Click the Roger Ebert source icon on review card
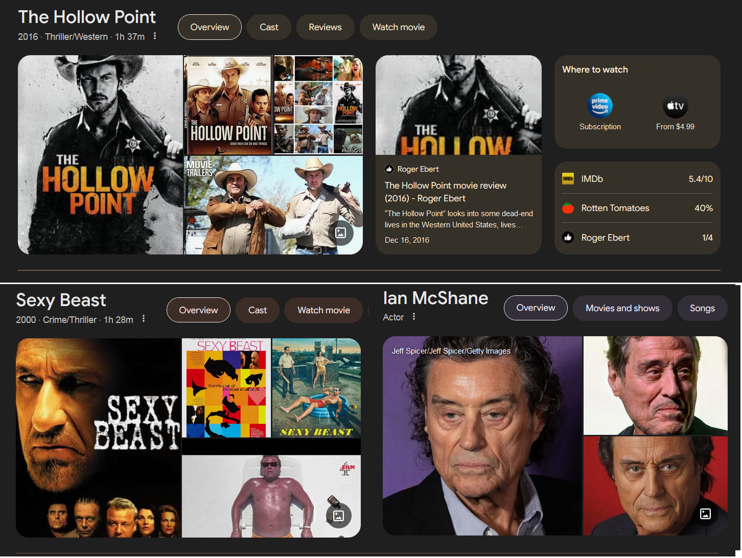The width and height of the screenshot is (742, 558). (x=389, y=169)
